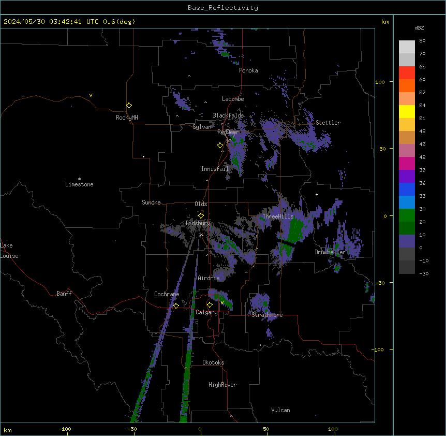The width and height of the screenshot is (446, 436).
Task: Click the Sylvan label
Action: (202, 127)
